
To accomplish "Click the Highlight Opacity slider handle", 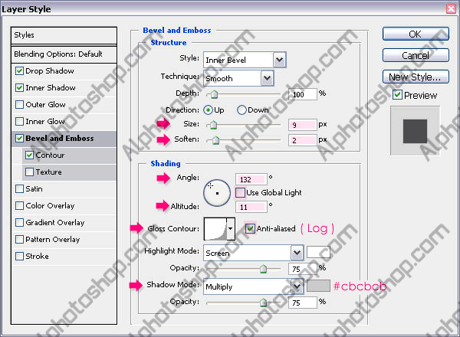I will point(264,269).
